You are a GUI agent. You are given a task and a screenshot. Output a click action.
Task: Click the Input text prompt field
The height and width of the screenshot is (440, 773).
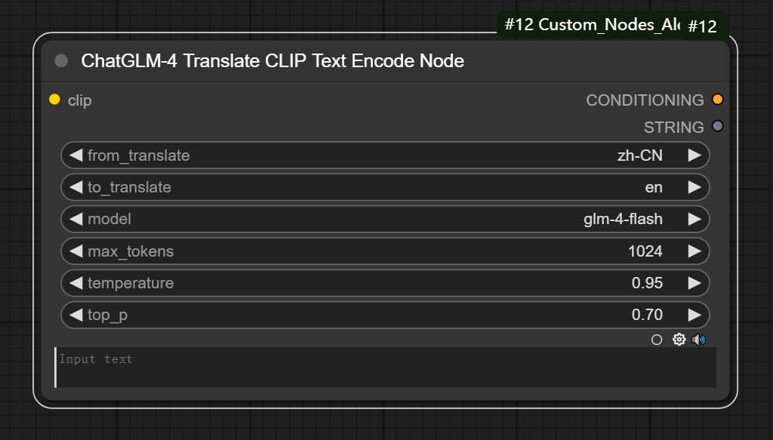click(x=385, y=368)
